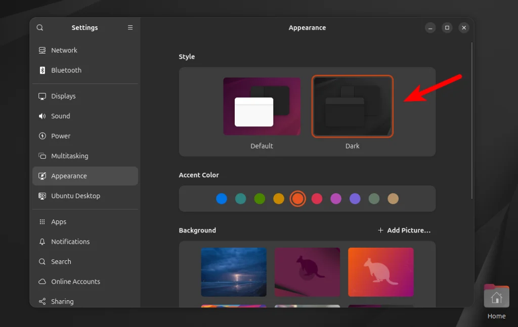The width and height of the screenshot is (518, 327).
Task: Click the Add Picture button
Action: tap(404, 230)
